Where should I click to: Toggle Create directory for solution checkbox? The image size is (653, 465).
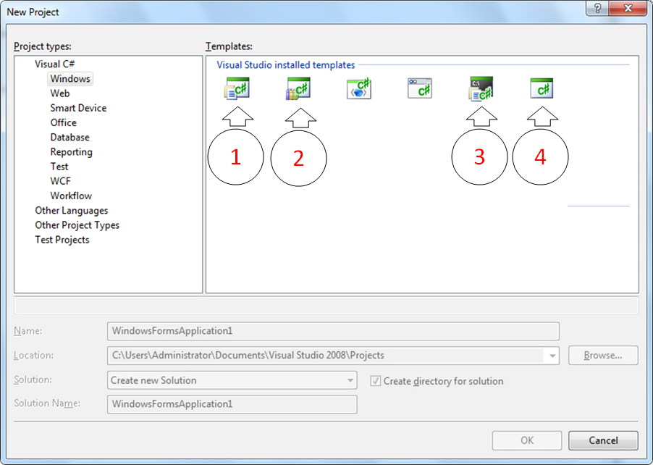(375, 381)
